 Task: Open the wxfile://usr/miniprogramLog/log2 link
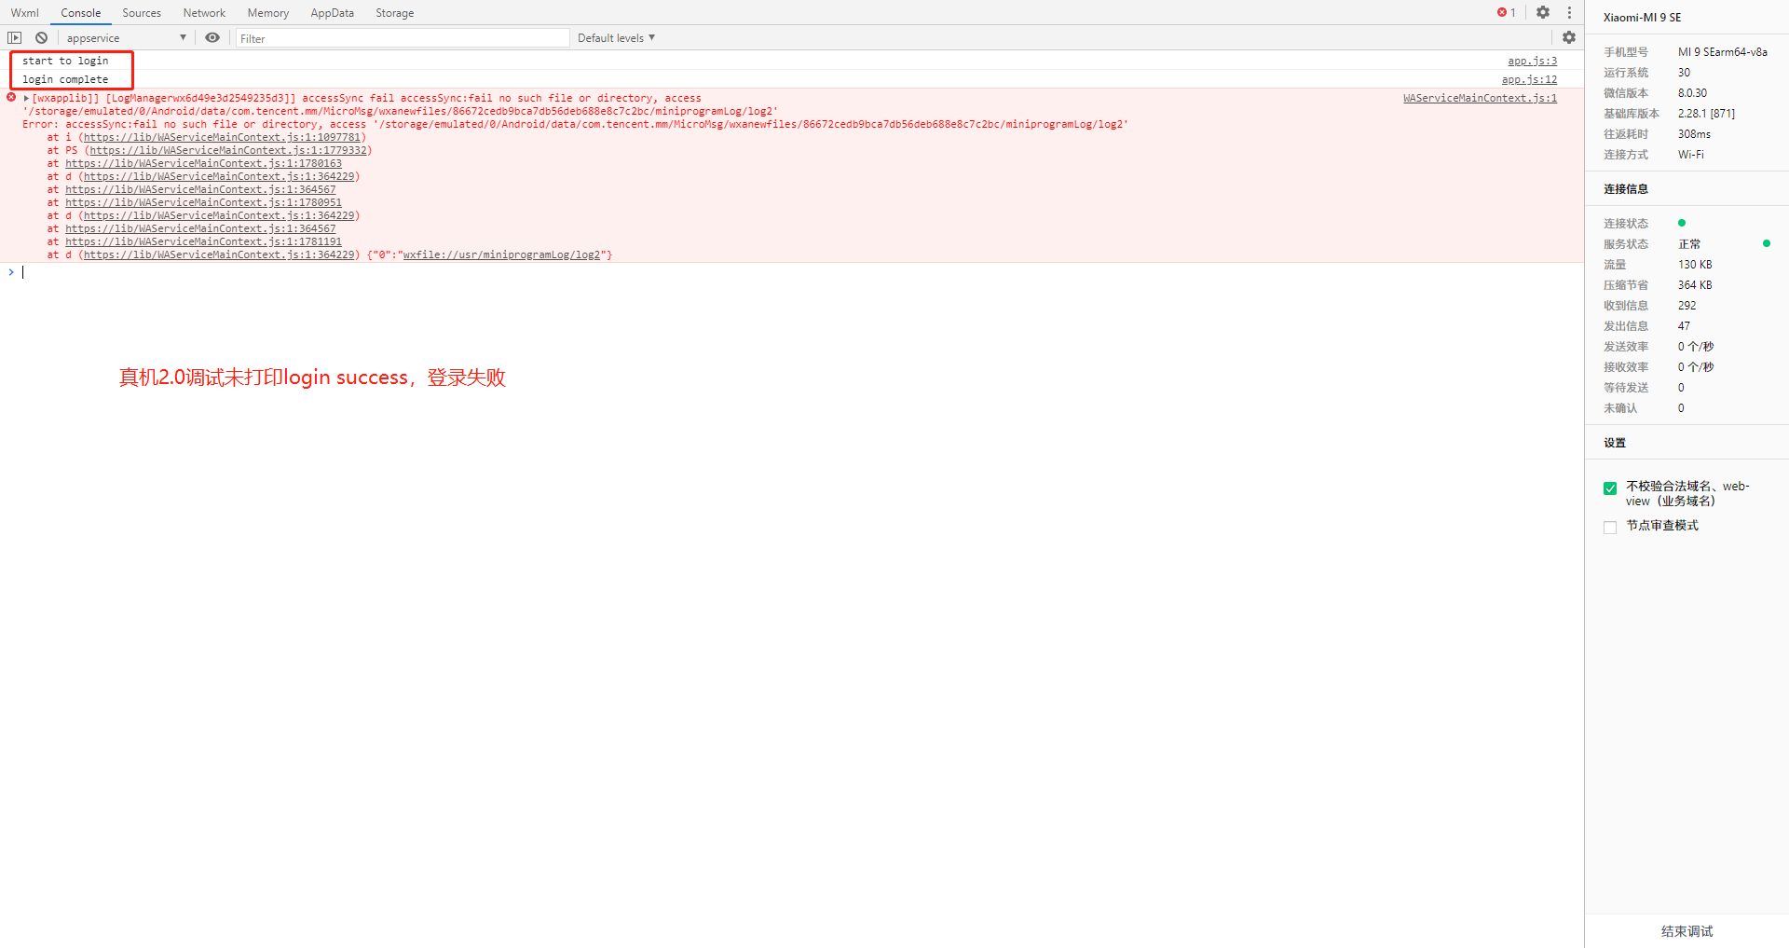(x=501, y=254)
